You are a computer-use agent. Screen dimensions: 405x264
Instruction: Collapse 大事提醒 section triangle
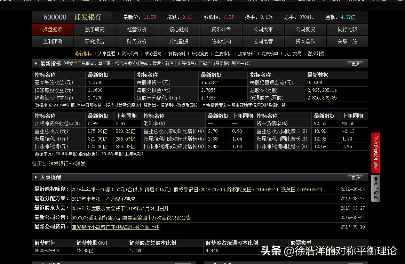(x=36, y=177)
